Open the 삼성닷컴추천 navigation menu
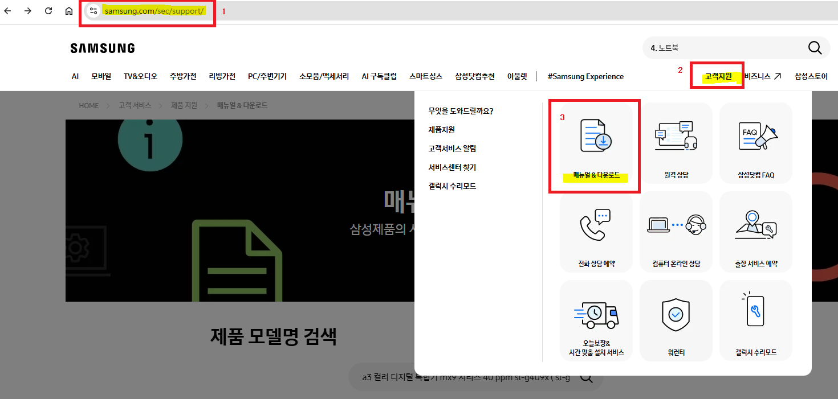838x399 pixels. (475, 76)
